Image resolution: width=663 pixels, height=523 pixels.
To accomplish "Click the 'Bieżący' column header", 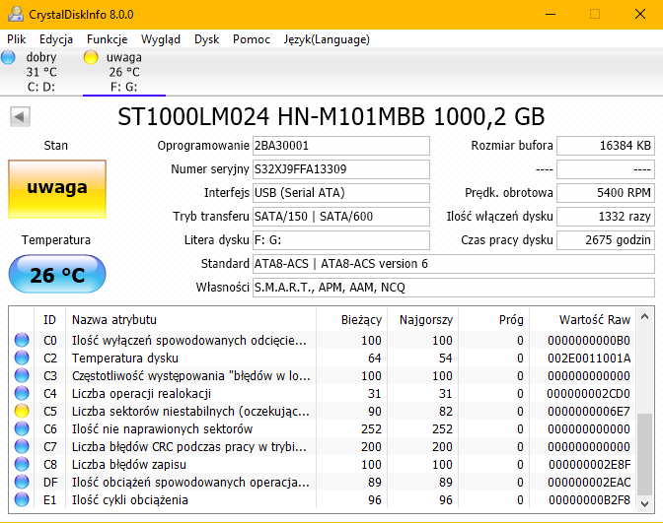I will pyautogui.click(x=351, y=319).
